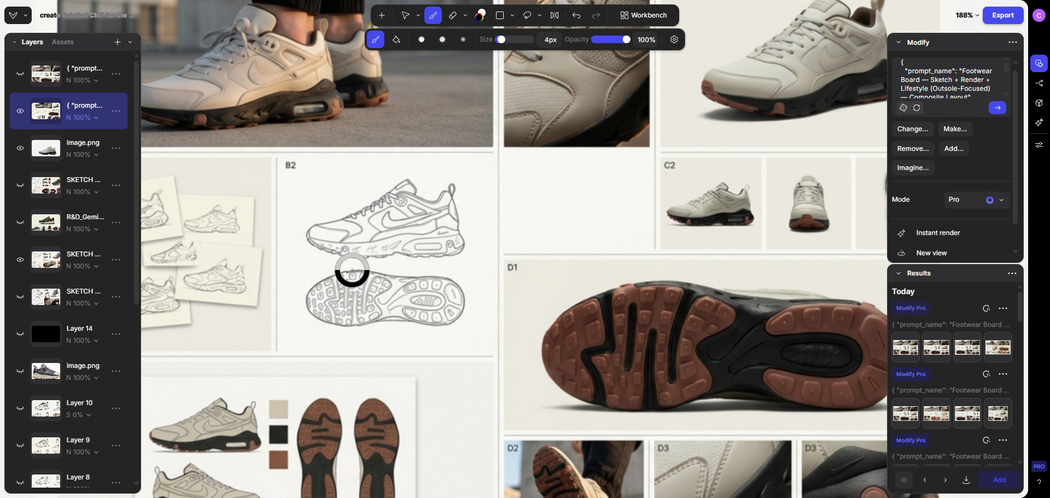Viewport: 1050px width, 498px height.
Task: Open the app logo main menu
Action: 18,15
